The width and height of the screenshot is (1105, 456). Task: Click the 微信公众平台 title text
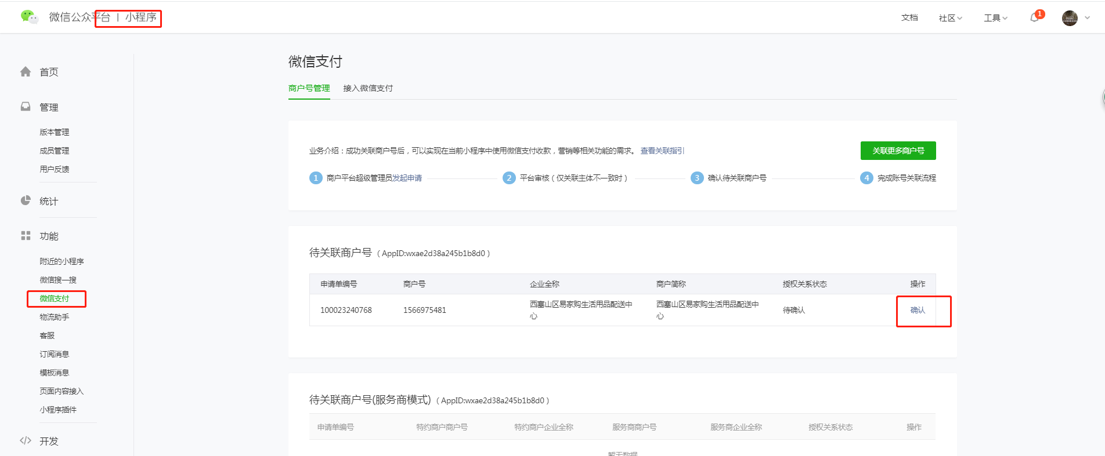click(x=80, y=17)
